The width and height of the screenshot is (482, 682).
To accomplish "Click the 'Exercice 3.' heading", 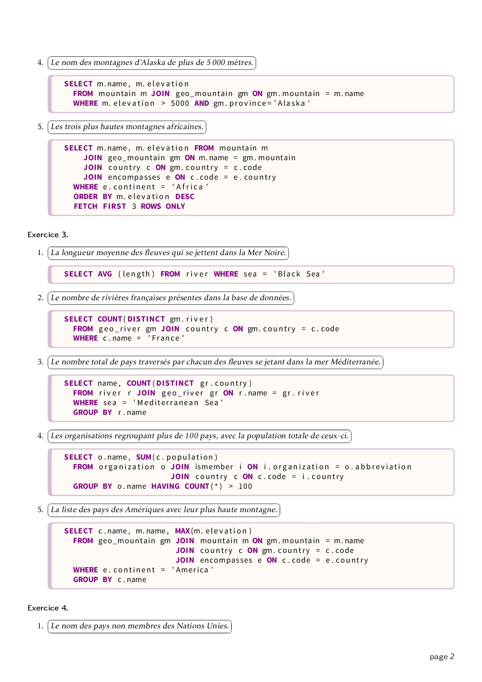I will [x=48, y=234].
